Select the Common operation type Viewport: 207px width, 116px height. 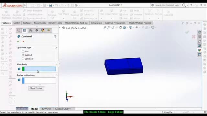pyautogui.click(x=23, y=59)
